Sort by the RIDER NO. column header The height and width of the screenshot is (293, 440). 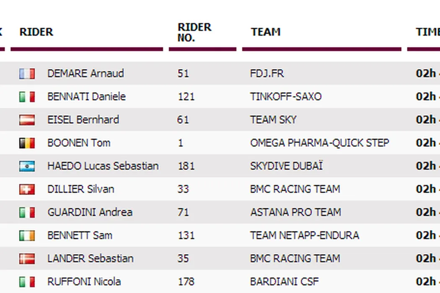[x=194, y=32]
